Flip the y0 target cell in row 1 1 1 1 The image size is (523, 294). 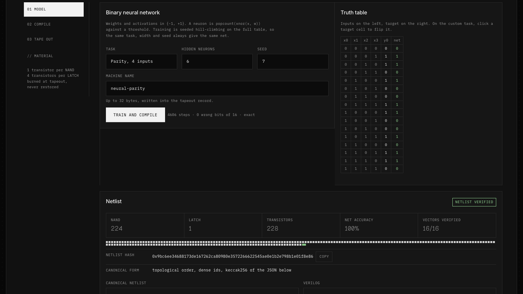(x=386, y=169)
